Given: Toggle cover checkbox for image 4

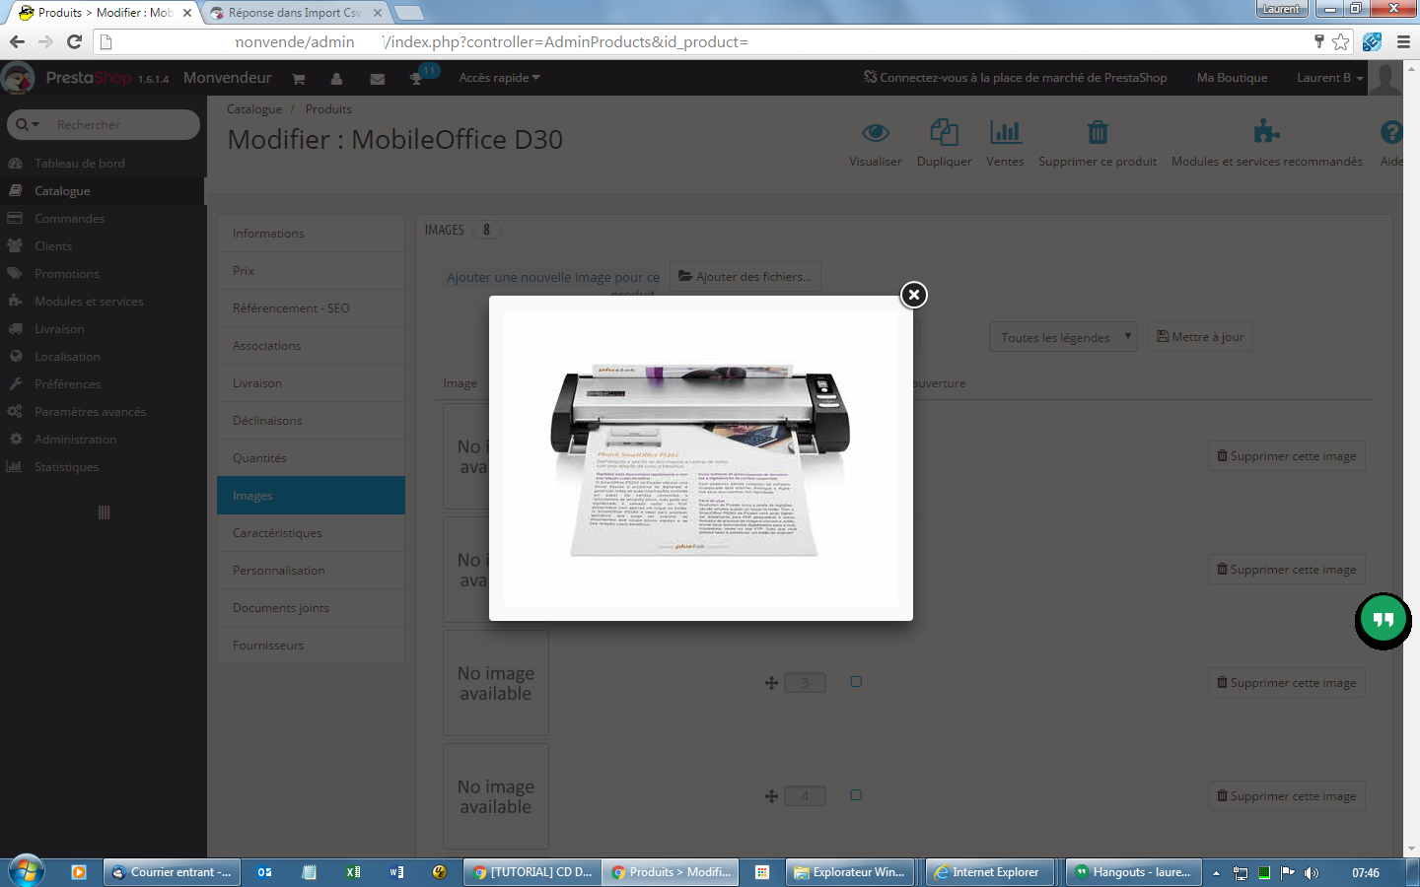Looking at the screenshot, I should click(x=856, y=794).
